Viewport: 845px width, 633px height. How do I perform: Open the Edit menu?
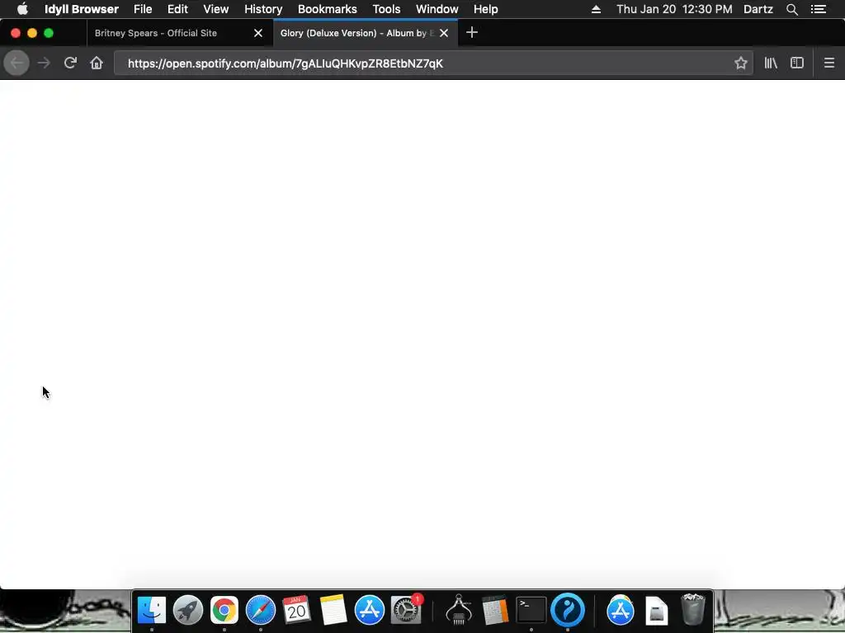177,9
